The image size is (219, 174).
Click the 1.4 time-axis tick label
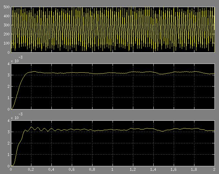point(153,169)
